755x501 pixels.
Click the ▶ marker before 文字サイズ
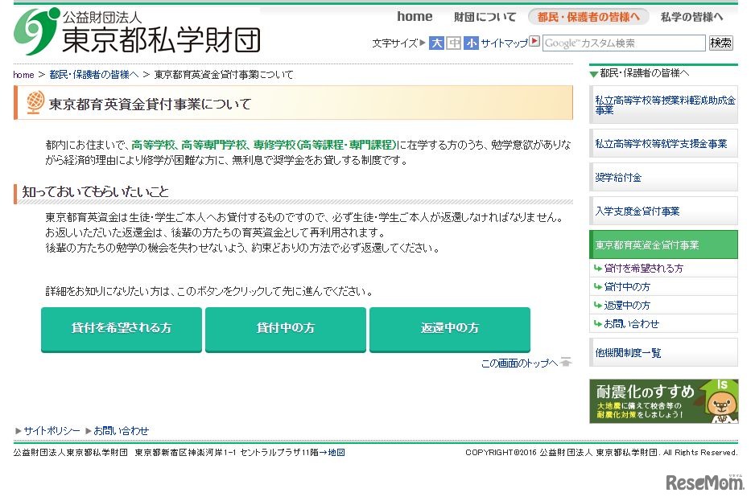tap(420, 43)
